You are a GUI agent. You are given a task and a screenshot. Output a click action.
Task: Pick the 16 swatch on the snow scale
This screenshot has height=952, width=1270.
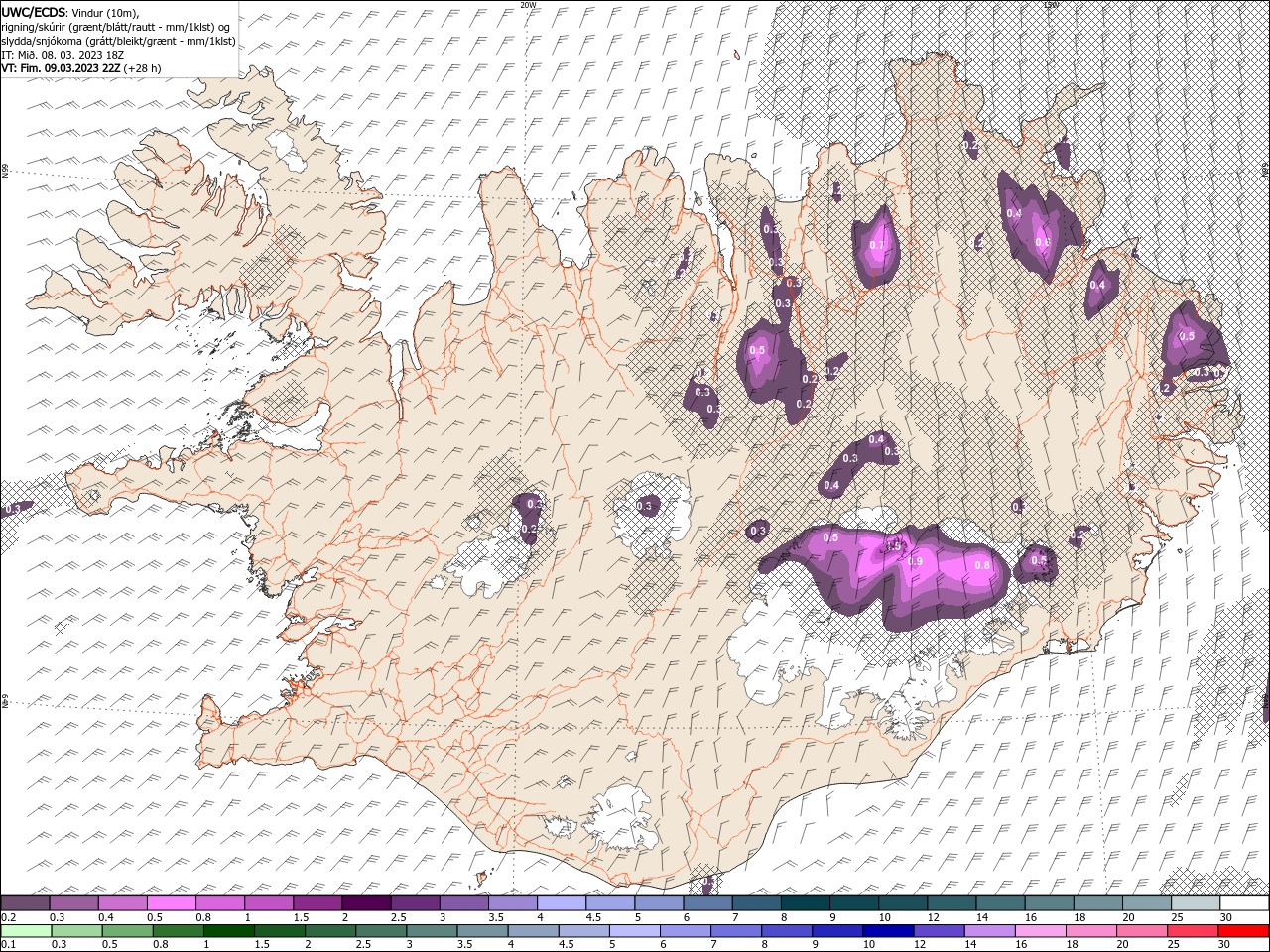(1048, 902)
